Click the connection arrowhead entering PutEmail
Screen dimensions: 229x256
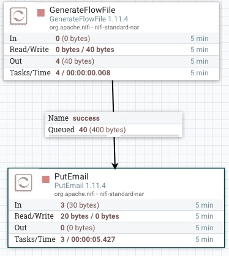click(115, 166)
